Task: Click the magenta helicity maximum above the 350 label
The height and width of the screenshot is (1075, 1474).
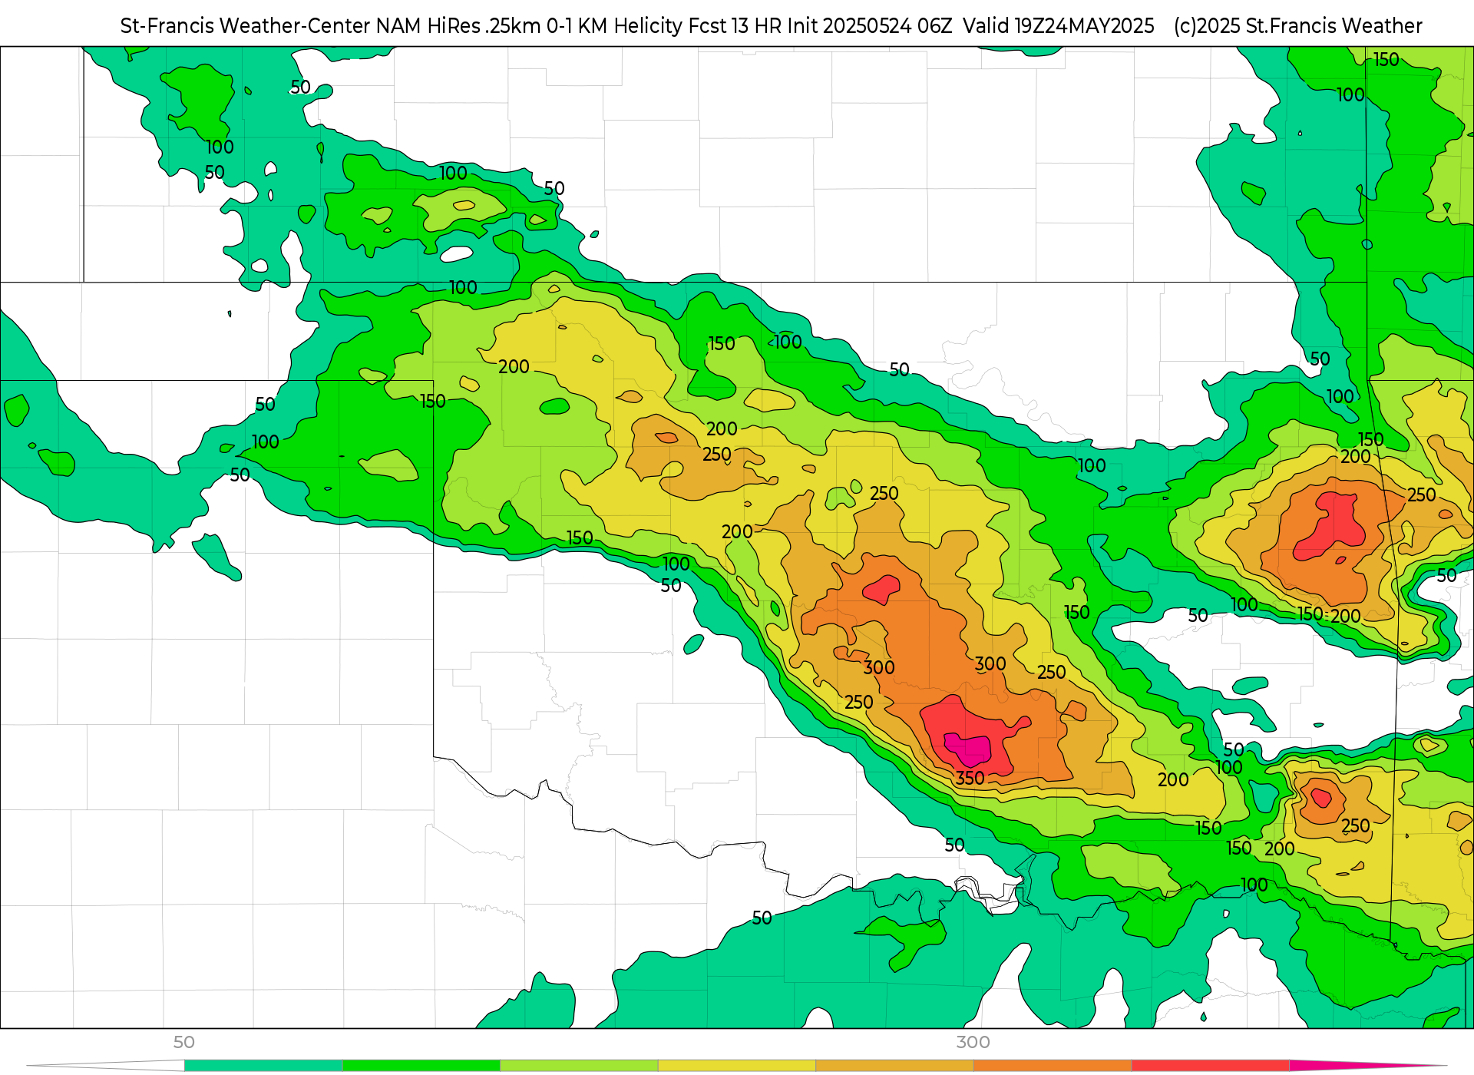Action: click(969, 749)
